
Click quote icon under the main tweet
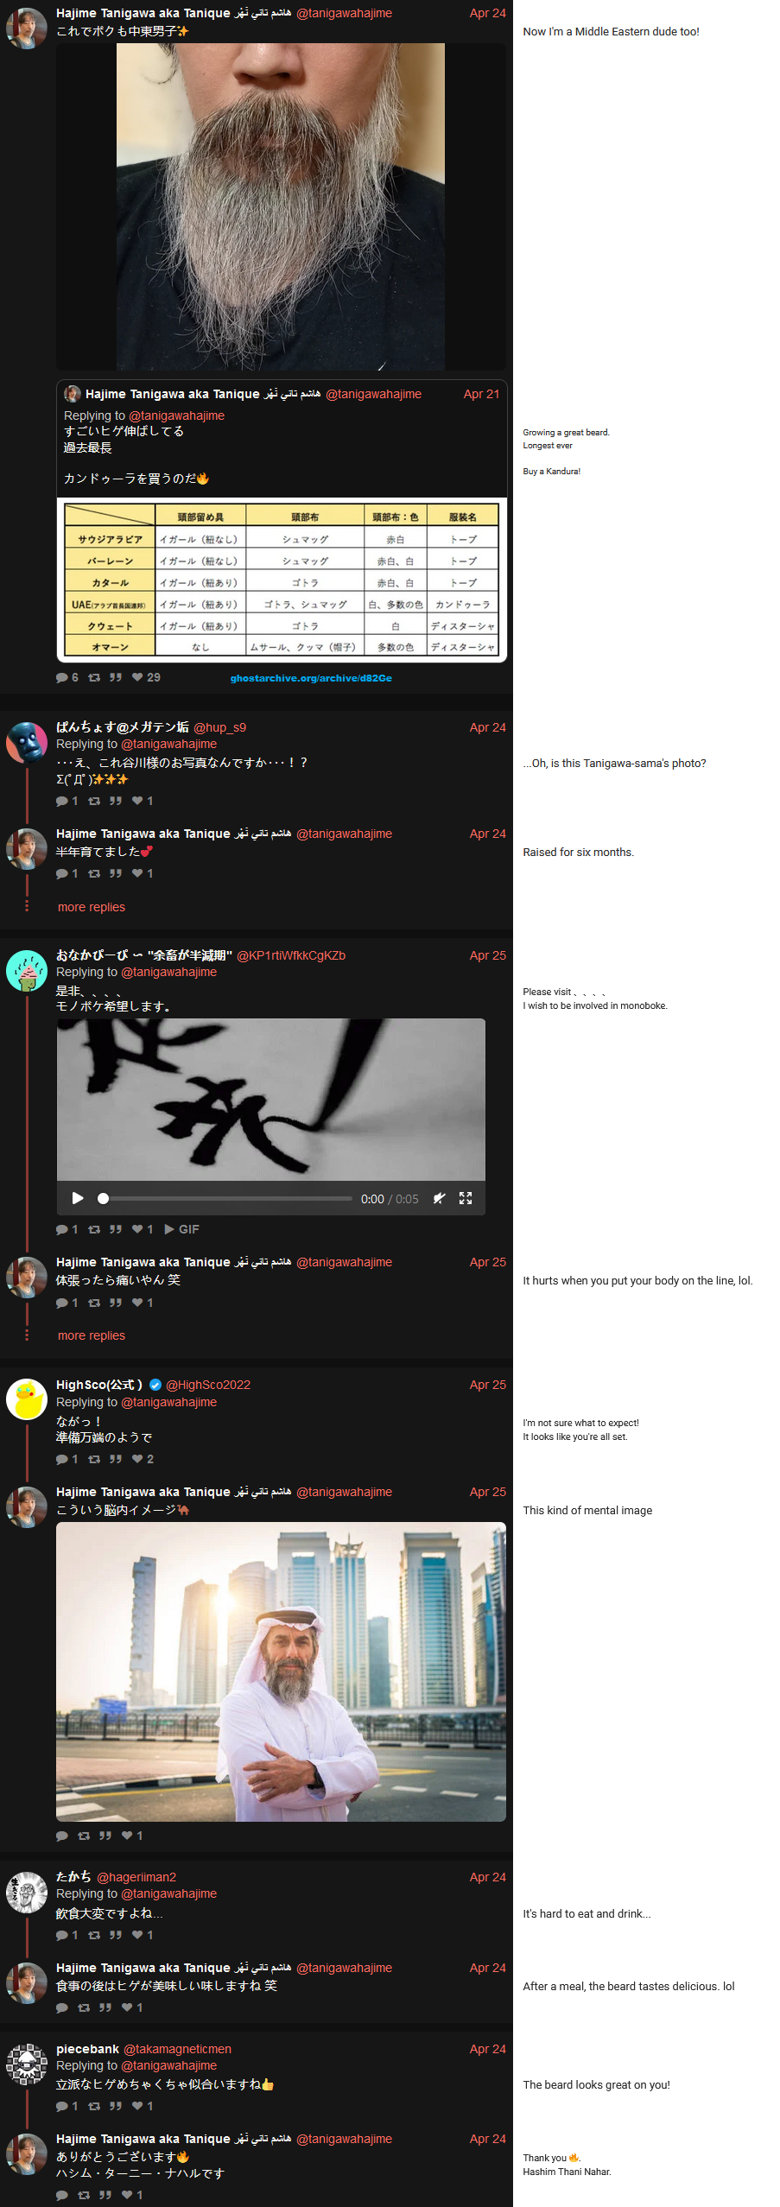pyautogui.click(x=116, y=677)
